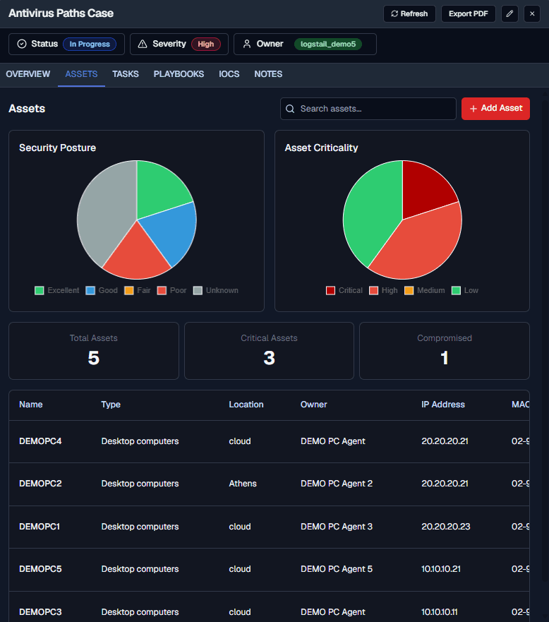Toggle the High criticality legend swatch
Image resolution: width=549 pixels, height=622 pixels.
pyautogui.click(x=373, y=290)
